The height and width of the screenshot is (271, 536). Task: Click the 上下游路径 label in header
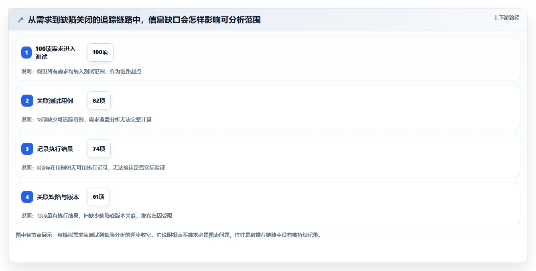tap(506, 18)
